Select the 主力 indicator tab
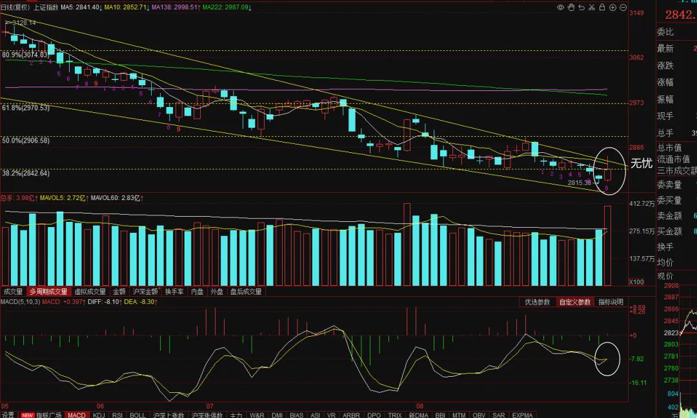Viewport: 697px width, 418px height. coord(236,415)
